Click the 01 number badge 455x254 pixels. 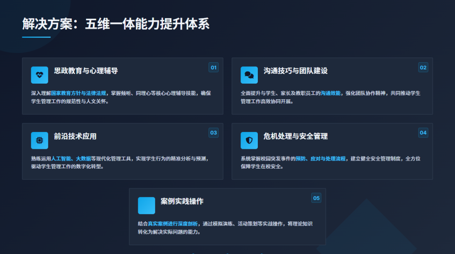coord(213,67)
